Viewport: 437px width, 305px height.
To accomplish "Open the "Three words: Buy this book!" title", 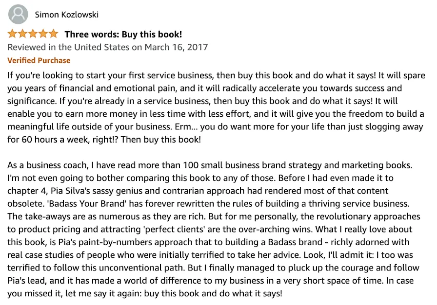I will tap(123, 35).
